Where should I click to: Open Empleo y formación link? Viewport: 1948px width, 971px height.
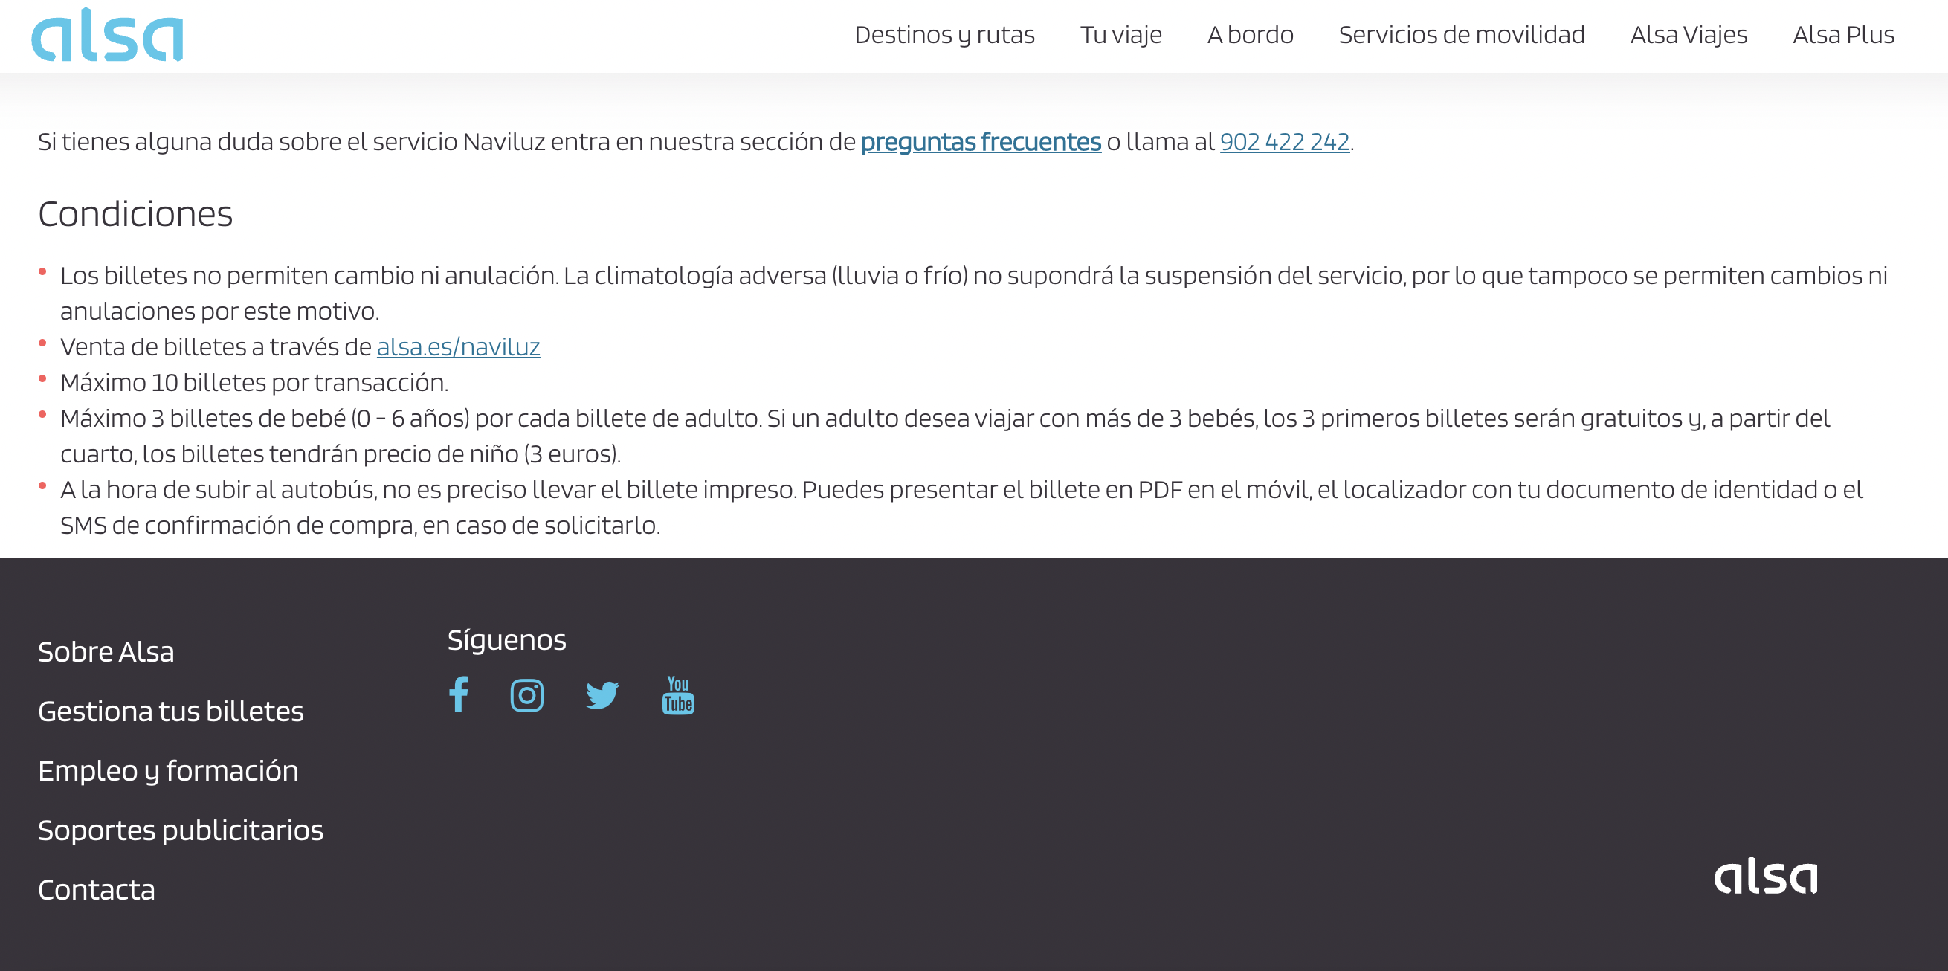168,770
